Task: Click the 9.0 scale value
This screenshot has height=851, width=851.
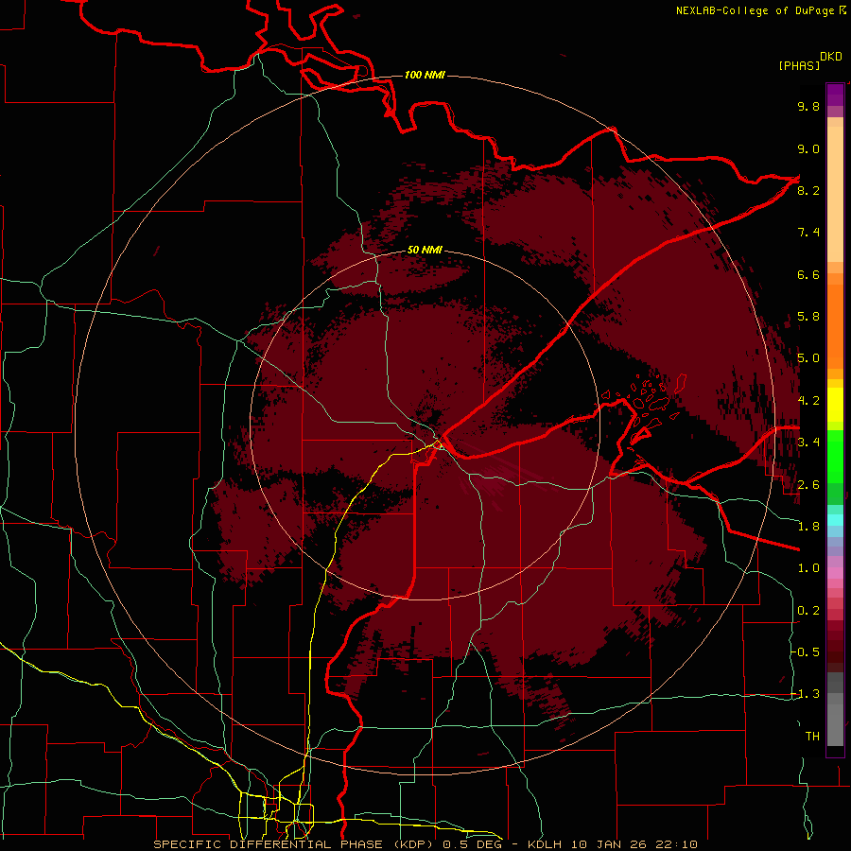Action: 808,148
